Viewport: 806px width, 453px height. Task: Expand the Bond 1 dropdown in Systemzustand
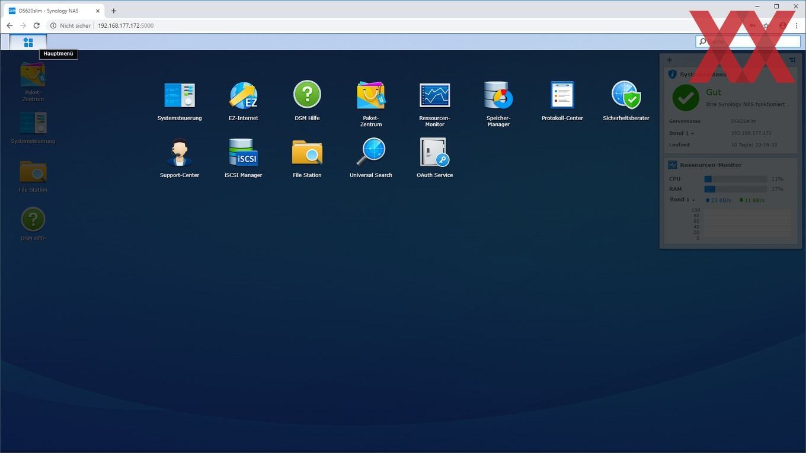(x=682, y=133)
